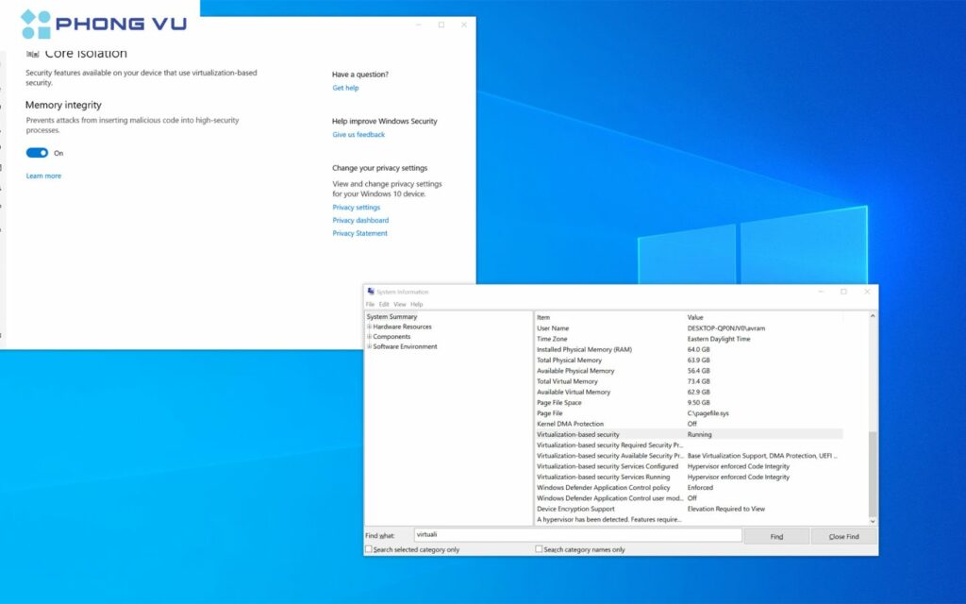Screen dimensions: 966x604
Task: Click the System Information title bar icon
Action: pyautogui.click(x=371, y=292)
